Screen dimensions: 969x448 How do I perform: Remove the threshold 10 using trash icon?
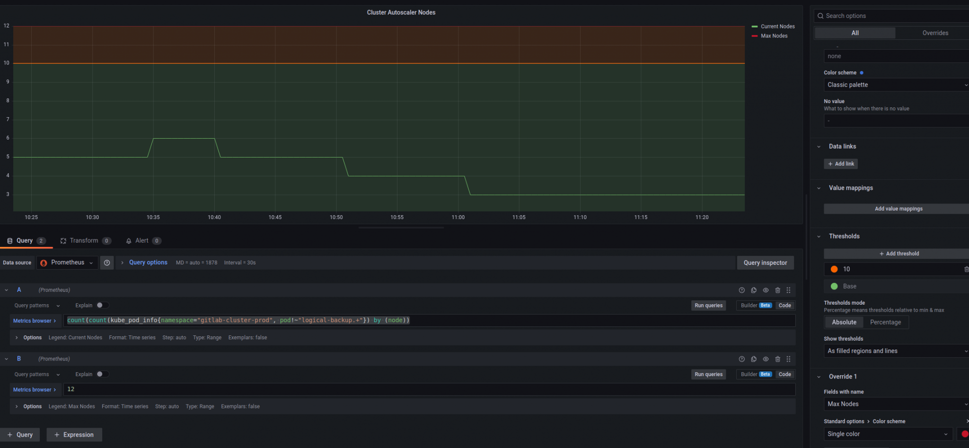coord(966,269)
